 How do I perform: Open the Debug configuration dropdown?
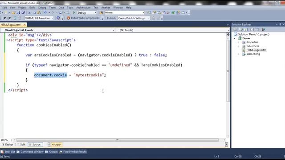tap(95, 13)
